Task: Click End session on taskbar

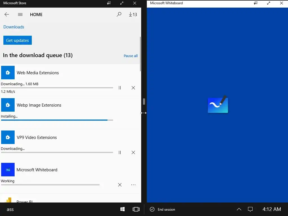Action: 163,209
